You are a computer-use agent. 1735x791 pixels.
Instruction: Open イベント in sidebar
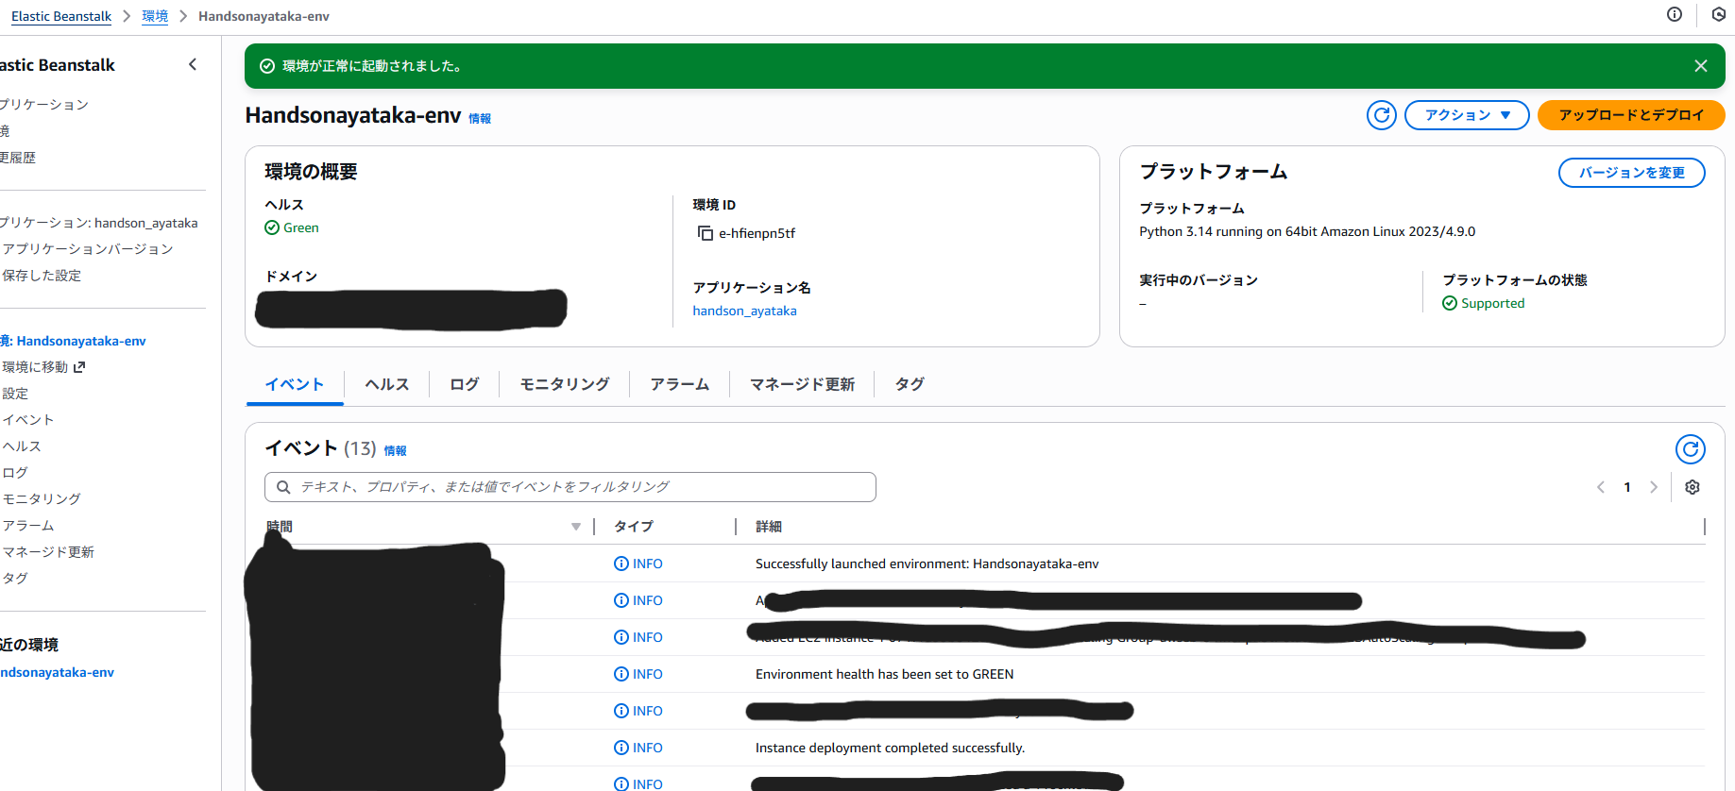click(x=27, y=420)
